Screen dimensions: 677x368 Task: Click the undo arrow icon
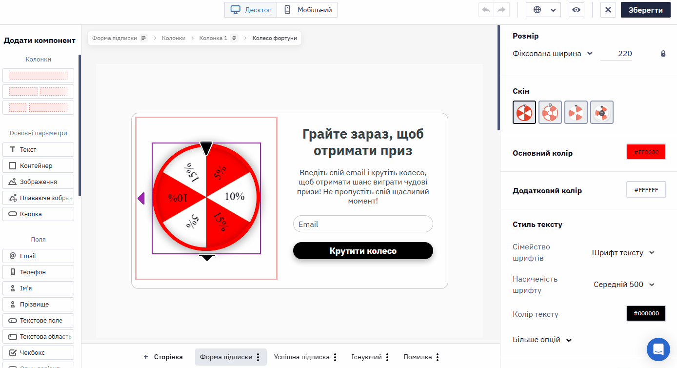click(x=486, y=10)
